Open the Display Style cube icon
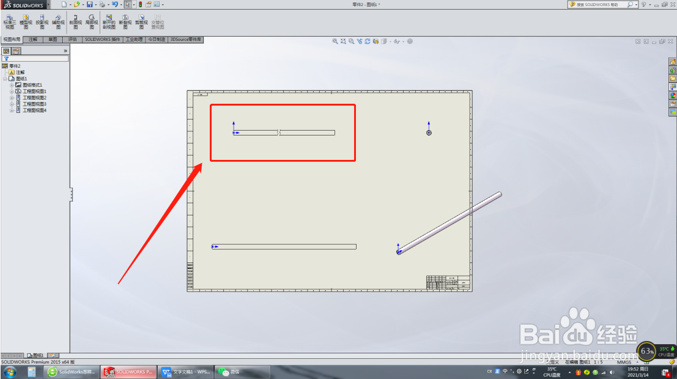This screenshot has width=677, height=379. 384,42
